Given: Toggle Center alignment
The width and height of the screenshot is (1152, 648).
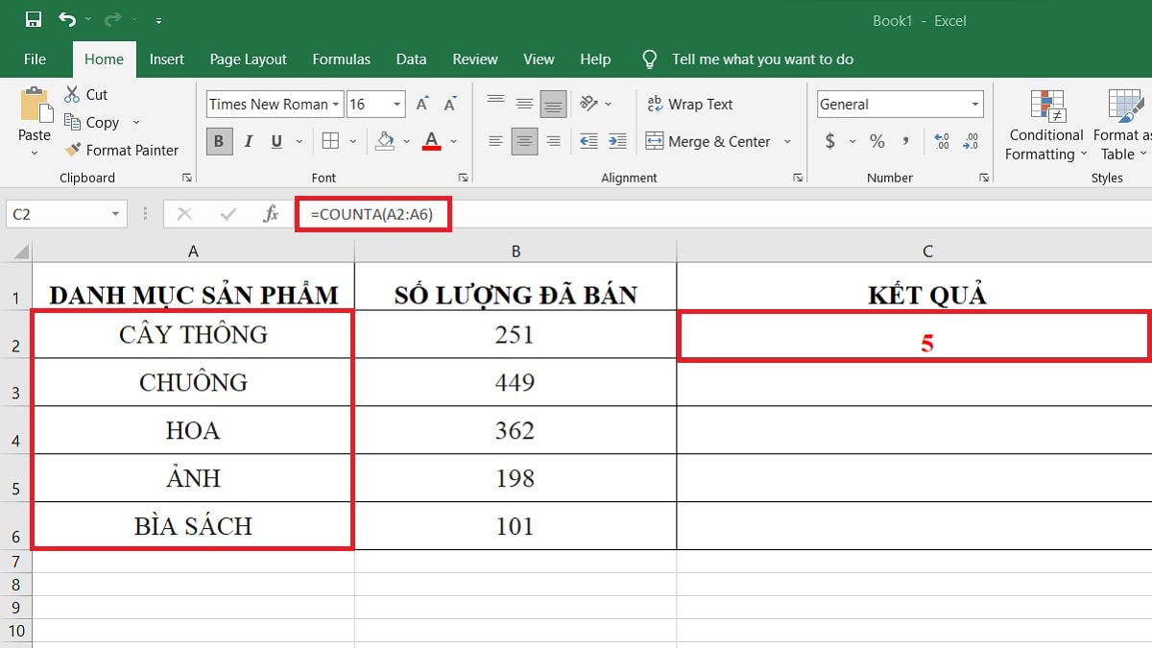Looking at the screenshot, I should click(524, 141).
